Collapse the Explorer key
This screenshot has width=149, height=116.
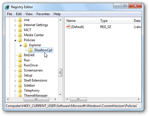tap(21, 46)
